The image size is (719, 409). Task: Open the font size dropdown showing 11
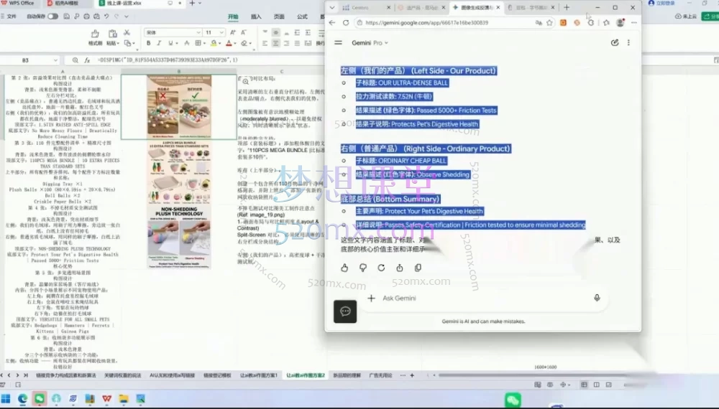(221, 32)
